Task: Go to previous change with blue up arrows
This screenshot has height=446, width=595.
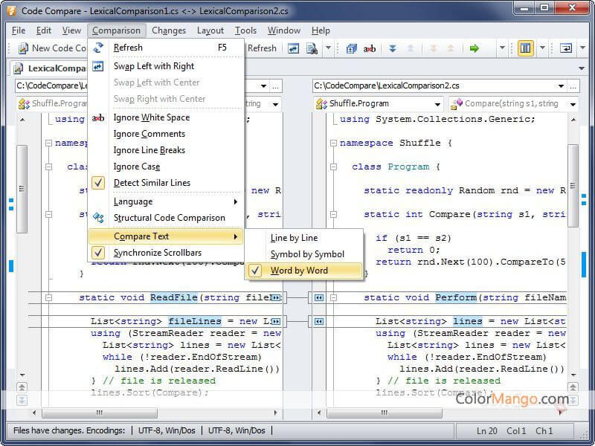Action: coord(411,48)
